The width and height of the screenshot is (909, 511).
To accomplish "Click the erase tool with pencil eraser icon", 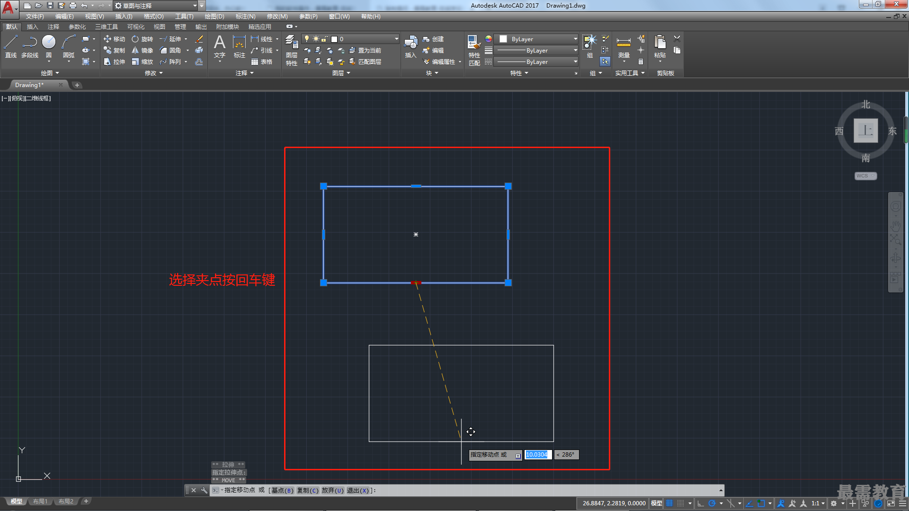I will point(199,39).
